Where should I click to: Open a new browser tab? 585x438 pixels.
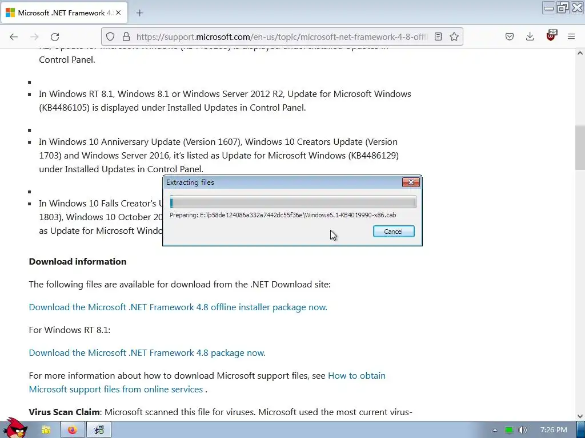coord(139,13)
